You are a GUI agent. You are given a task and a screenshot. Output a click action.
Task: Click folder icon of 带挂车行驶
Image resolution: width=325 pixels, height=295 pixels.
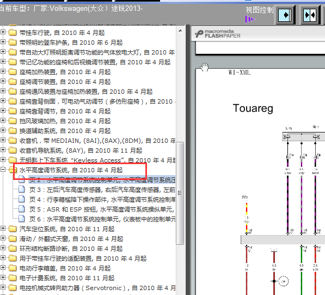click(x=13, y=32)
